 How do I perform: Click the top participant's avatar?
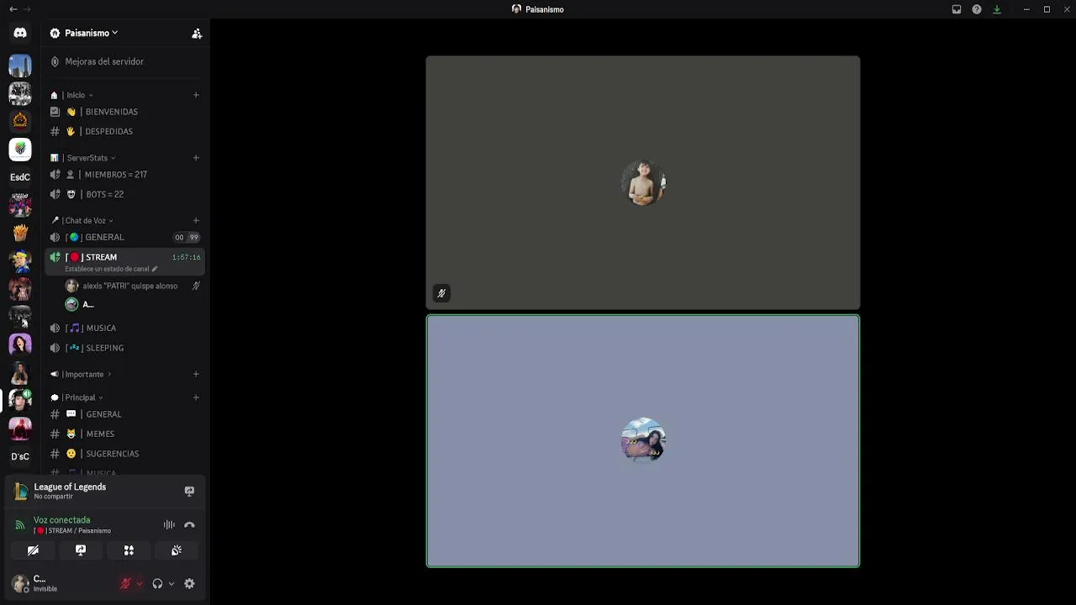643,182
